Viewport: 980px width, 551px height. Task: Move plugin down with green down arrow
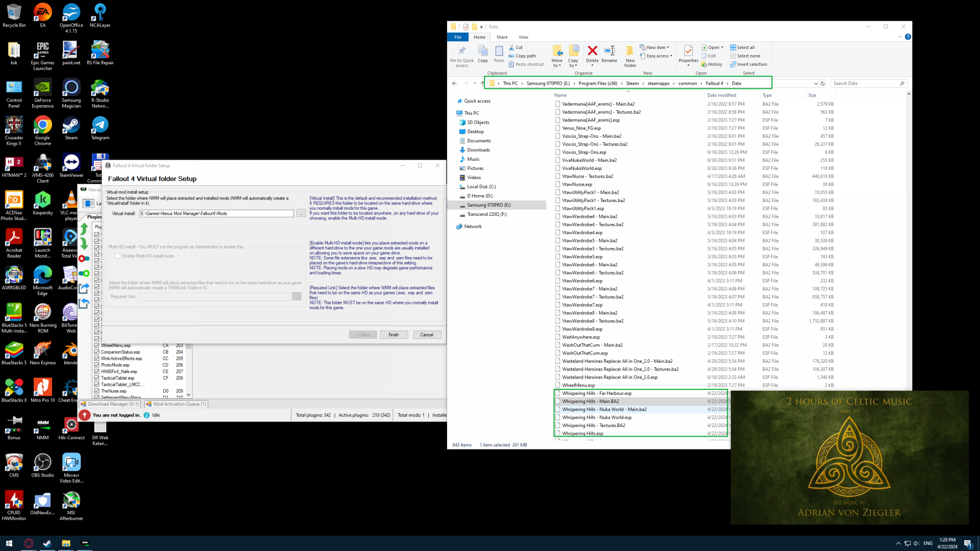pyautogui.click(x=84, y=244)
